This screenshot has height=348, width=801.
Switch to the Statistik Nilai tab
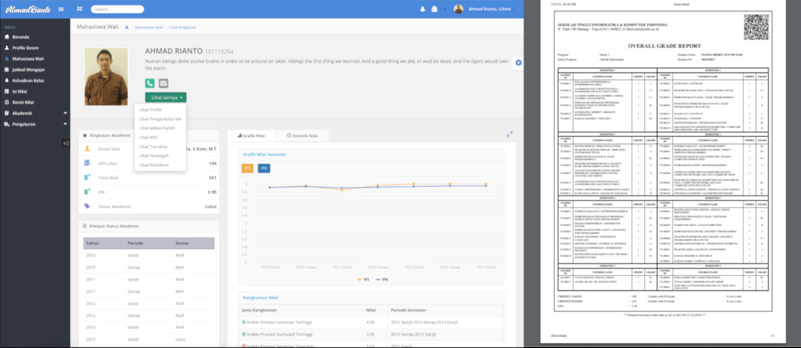[x=303, y=135]
